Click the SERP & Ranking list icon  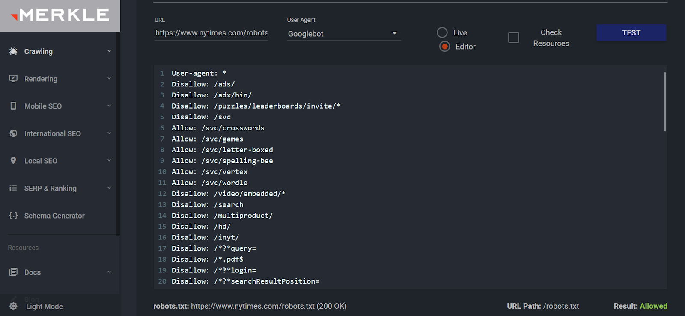click(13, 188)
